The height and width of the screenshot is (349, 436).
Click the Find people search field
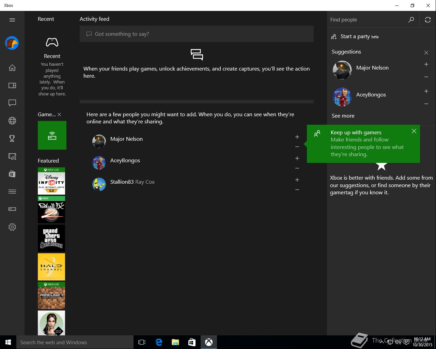pos(368,20)
